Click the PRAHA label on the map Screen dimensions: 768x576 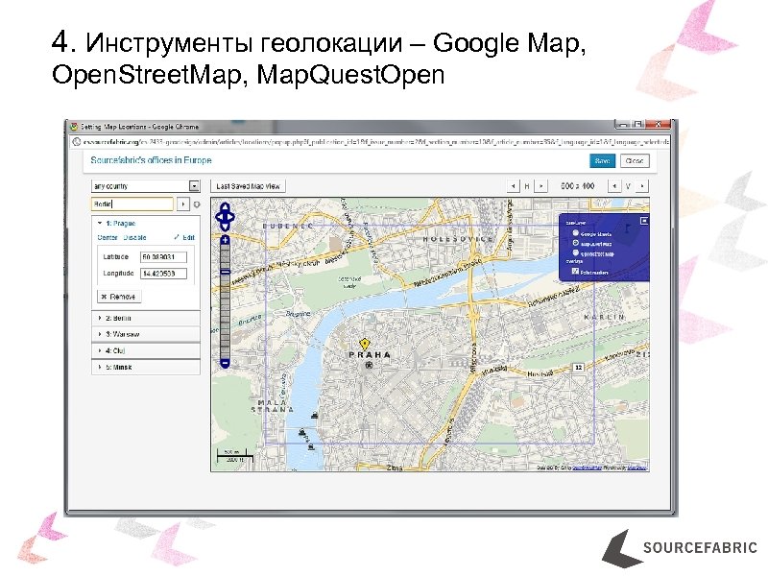click(x=370, y=355)
